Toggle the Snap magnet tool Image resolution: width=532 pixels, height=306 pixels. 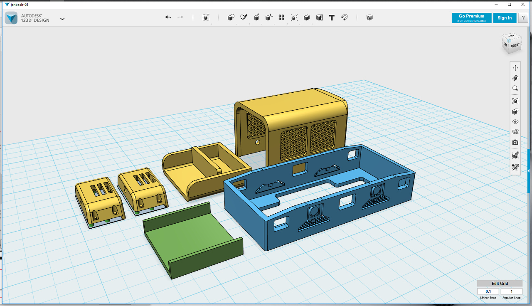(344, 17)
